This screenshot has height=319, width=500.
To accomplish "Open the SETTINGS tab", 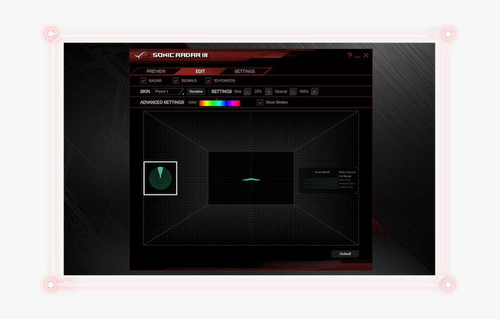I will click(x=244, y=71).
